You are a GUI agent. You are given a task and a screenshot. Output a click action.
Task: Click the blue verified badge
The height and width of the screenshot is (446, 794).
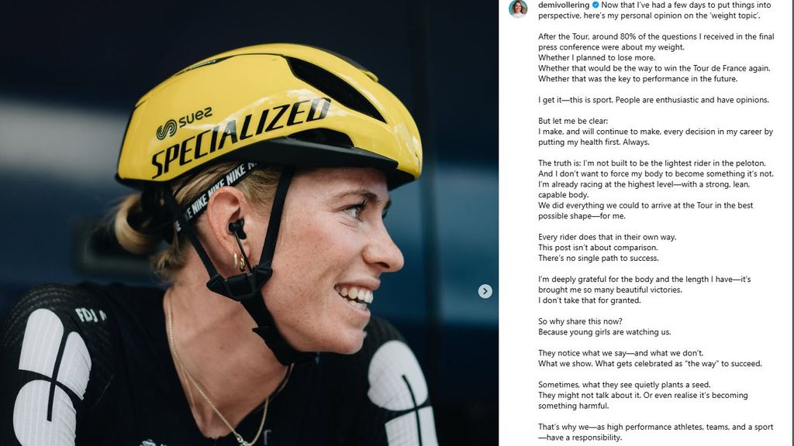coord(595,5)
